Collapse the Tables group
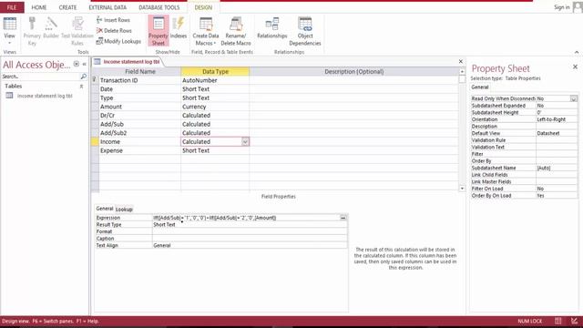The image size is (583, 328). (x=81, y=87)
